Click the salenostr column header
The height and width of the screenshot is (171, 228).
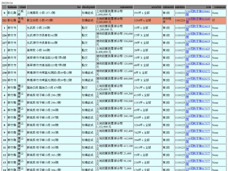168,7
